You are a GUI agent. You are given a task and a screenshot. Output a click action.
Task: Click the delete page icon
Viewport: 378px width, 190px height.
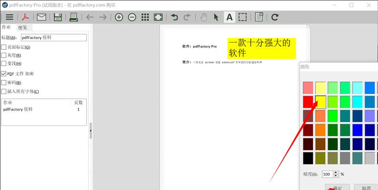[x=259, y=17]
